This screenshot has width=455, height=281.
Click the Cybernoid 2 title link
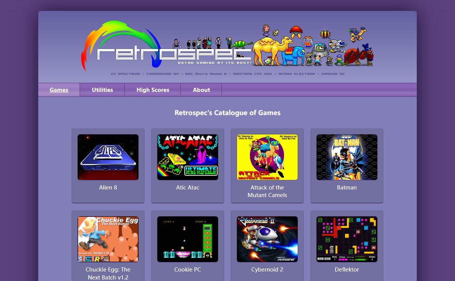click(x=267, y=270)
